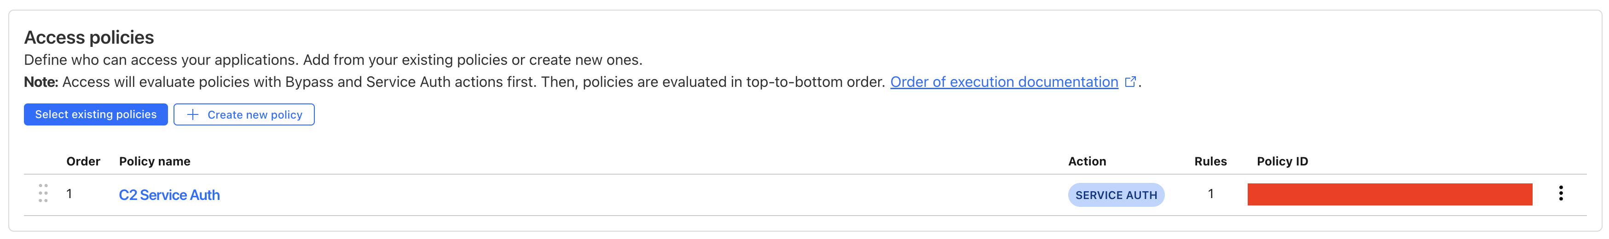Open Order of execution documentation link
The height and width of the screenshot is (239, 1609).
[x=1004, y=82]
